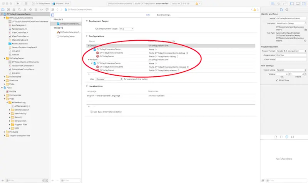Open Location Relative to Group dropdown

click(x=291, y=23)
